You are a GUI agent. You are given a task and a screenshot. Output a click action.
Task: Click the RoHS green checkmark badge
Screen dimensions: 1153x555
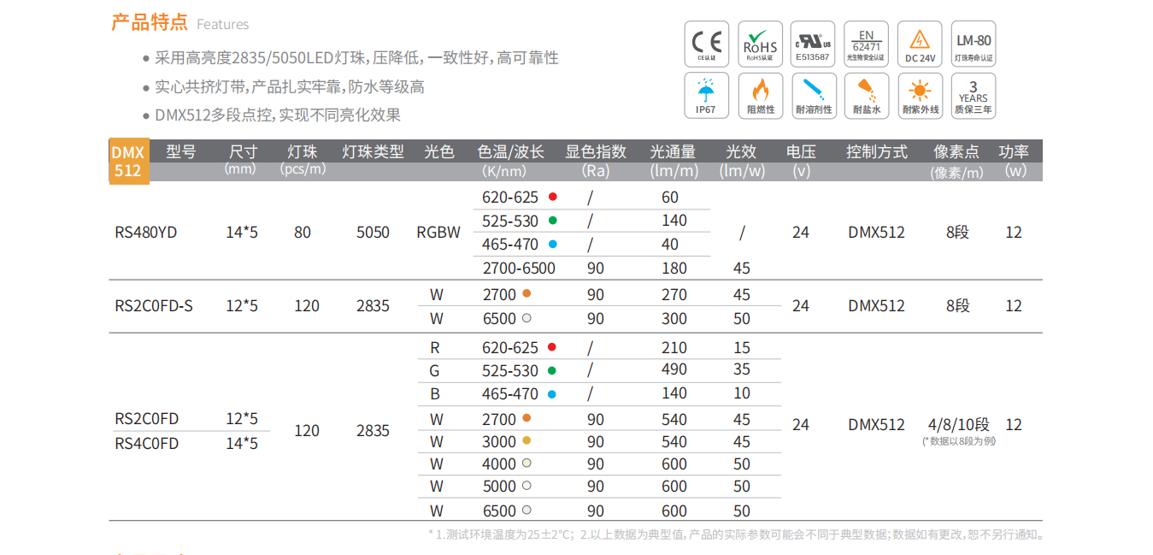[760, 44]
